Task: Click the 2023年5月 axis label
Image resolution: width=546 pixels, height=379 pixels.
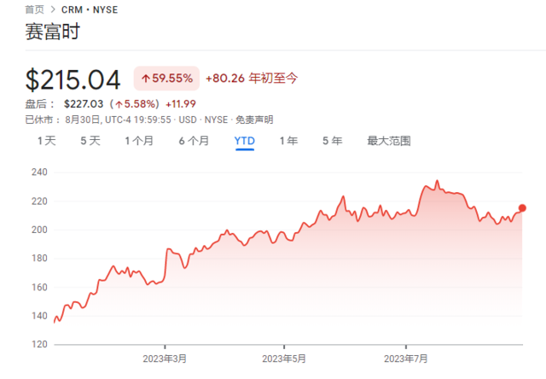Action: tap(284, 359)
